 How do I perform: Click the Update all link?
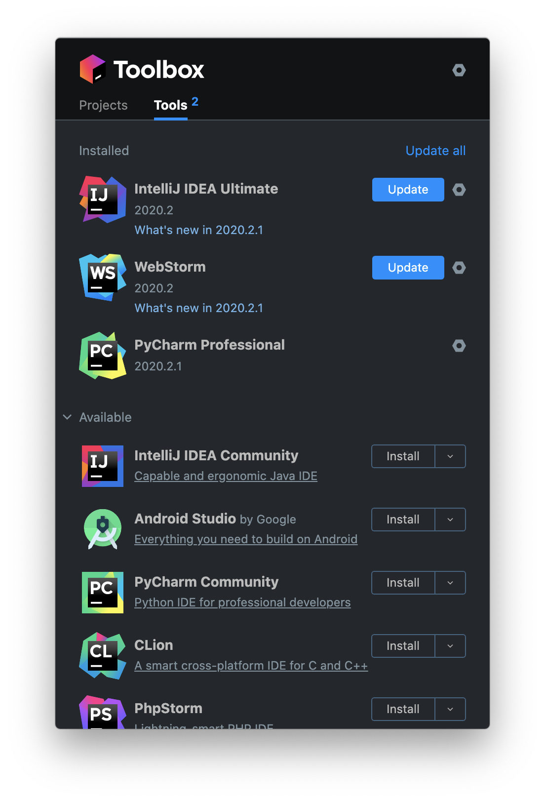[x=435, y=151]
